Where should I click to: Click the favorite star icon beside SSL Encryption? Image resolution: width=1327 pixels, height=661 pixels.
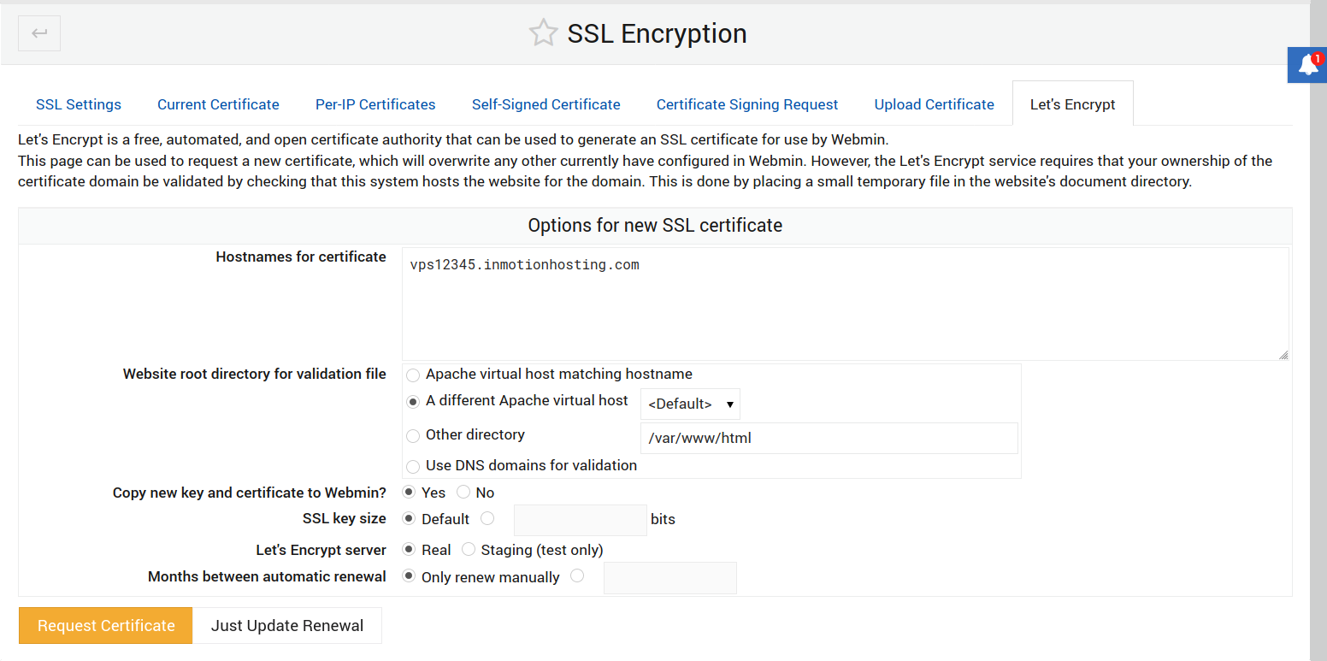click(x=543, y=33)
